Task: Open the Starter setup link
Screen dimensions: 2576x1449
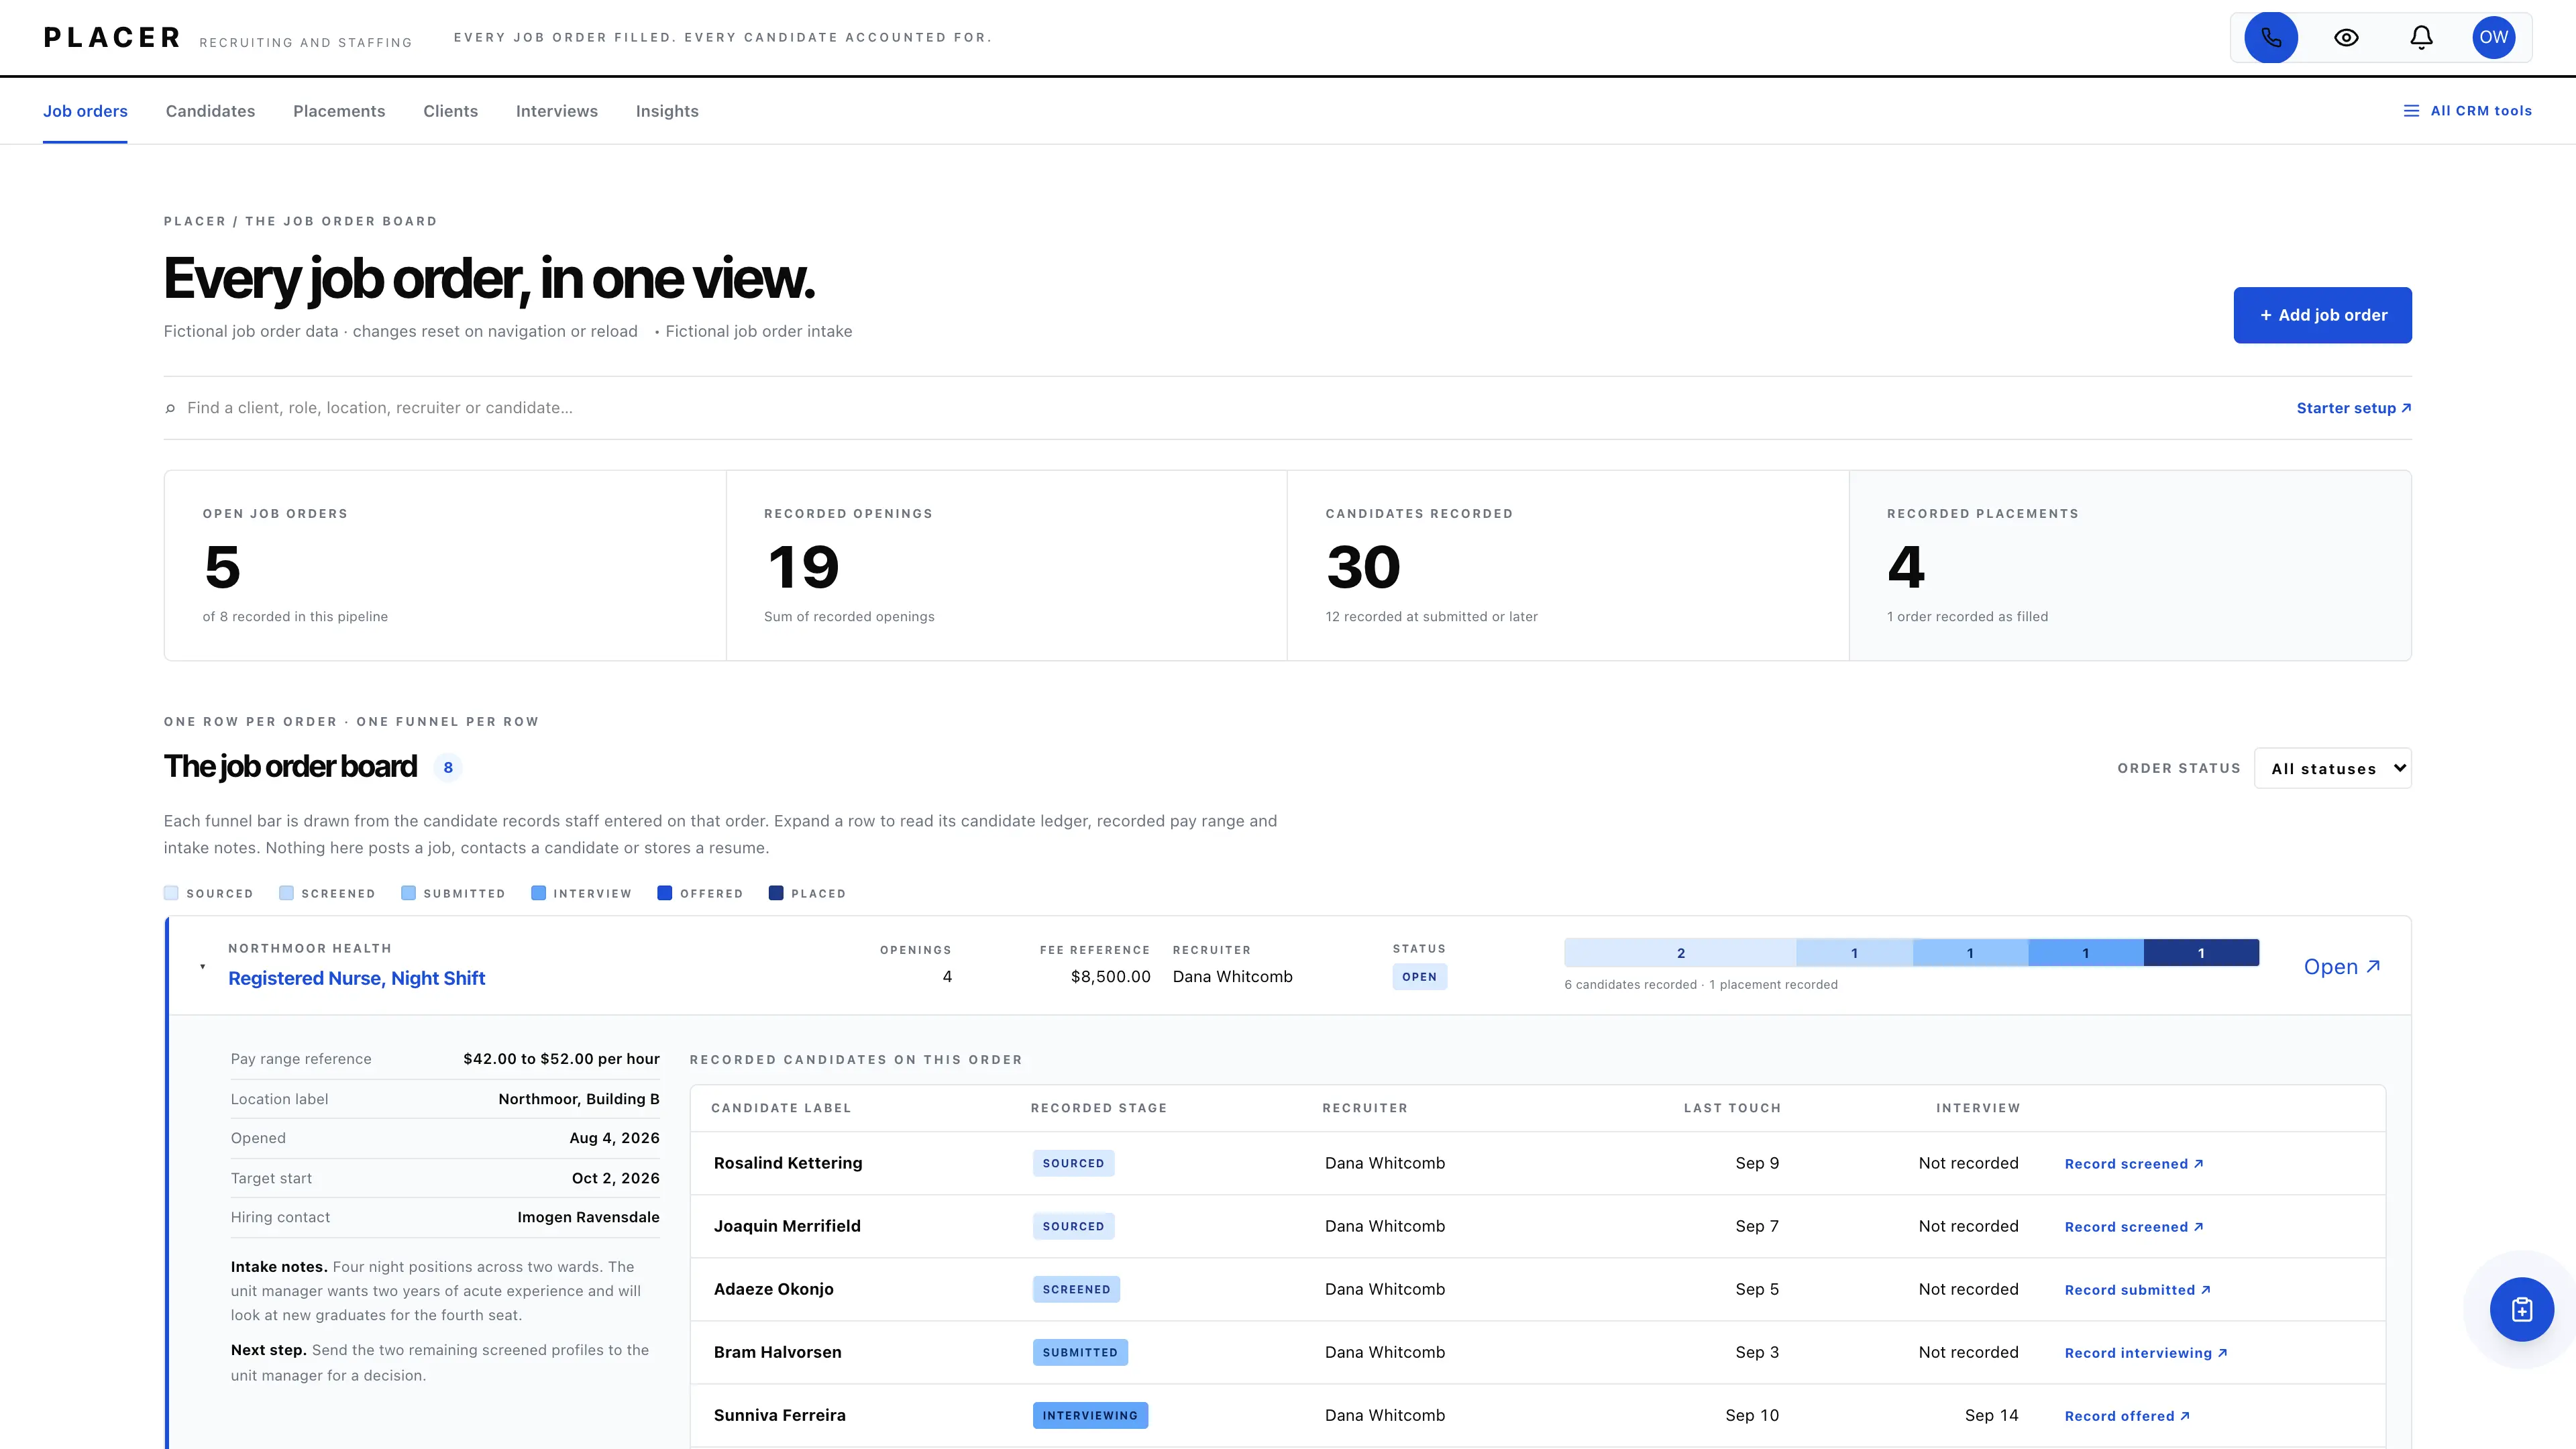Action: tap(2354, 408)
